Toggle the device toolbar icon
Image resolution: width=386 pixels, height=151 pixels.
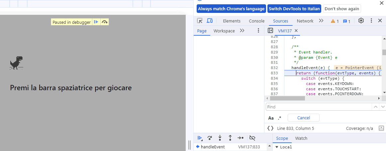[x=210, y=21]
